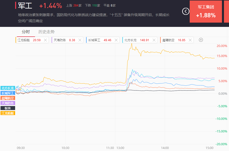The width and height of the screenshot is (229, 151).
Task: Remove 天海防务 stock chip with X
Action: [x=80, y=40]
